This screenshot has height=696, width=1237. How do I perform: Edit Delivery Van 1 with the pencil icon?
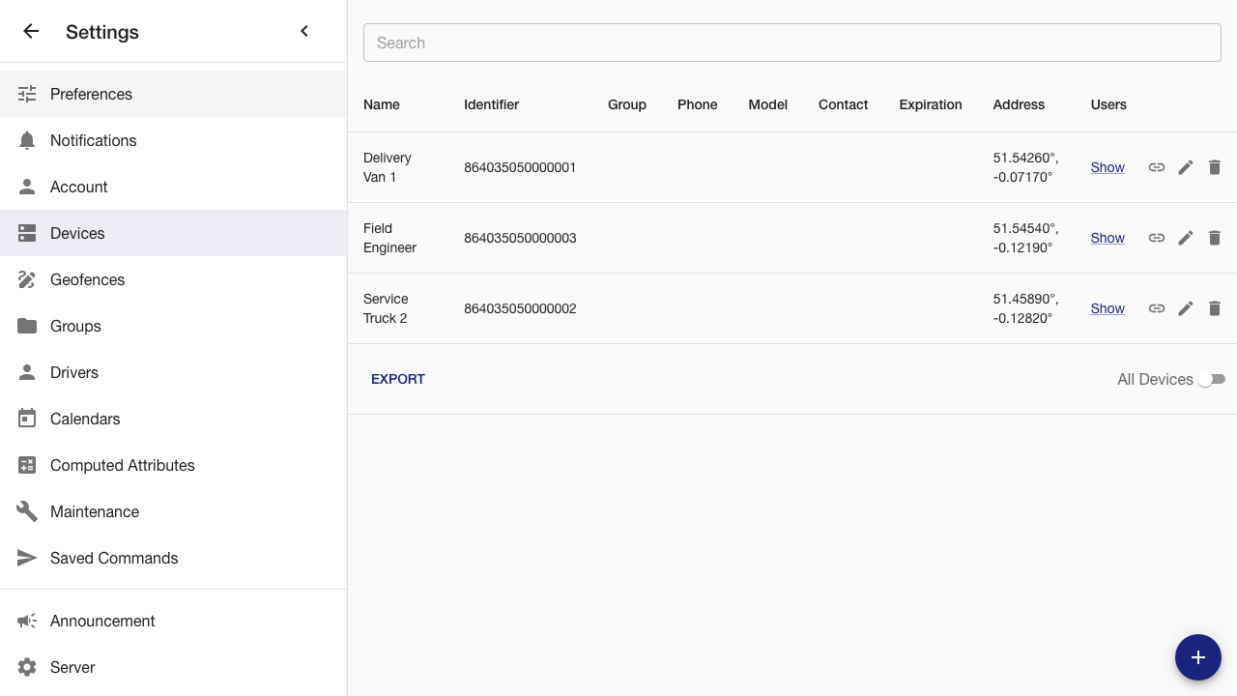coord(1186,167)
